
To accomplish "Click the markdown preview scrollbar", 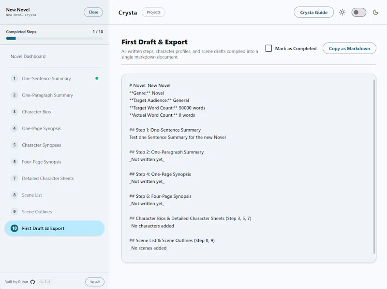I will point(374,166).
